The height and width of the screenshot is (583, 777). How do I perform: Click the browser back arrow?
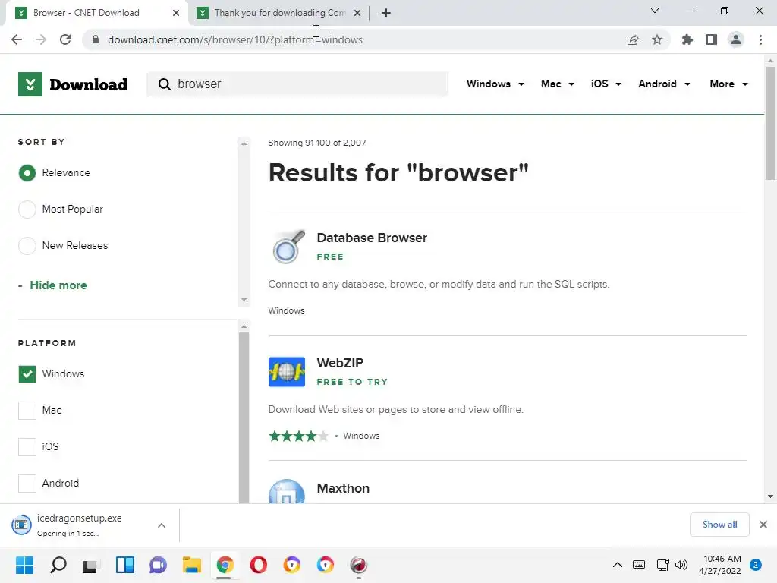tap(17, 39)
